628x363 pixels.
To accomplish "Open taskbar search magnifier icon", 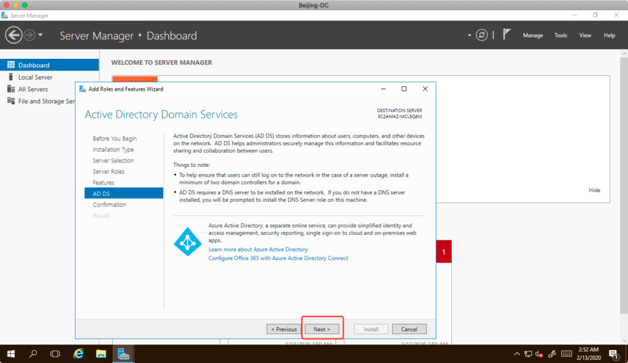I will click(33, 354).
